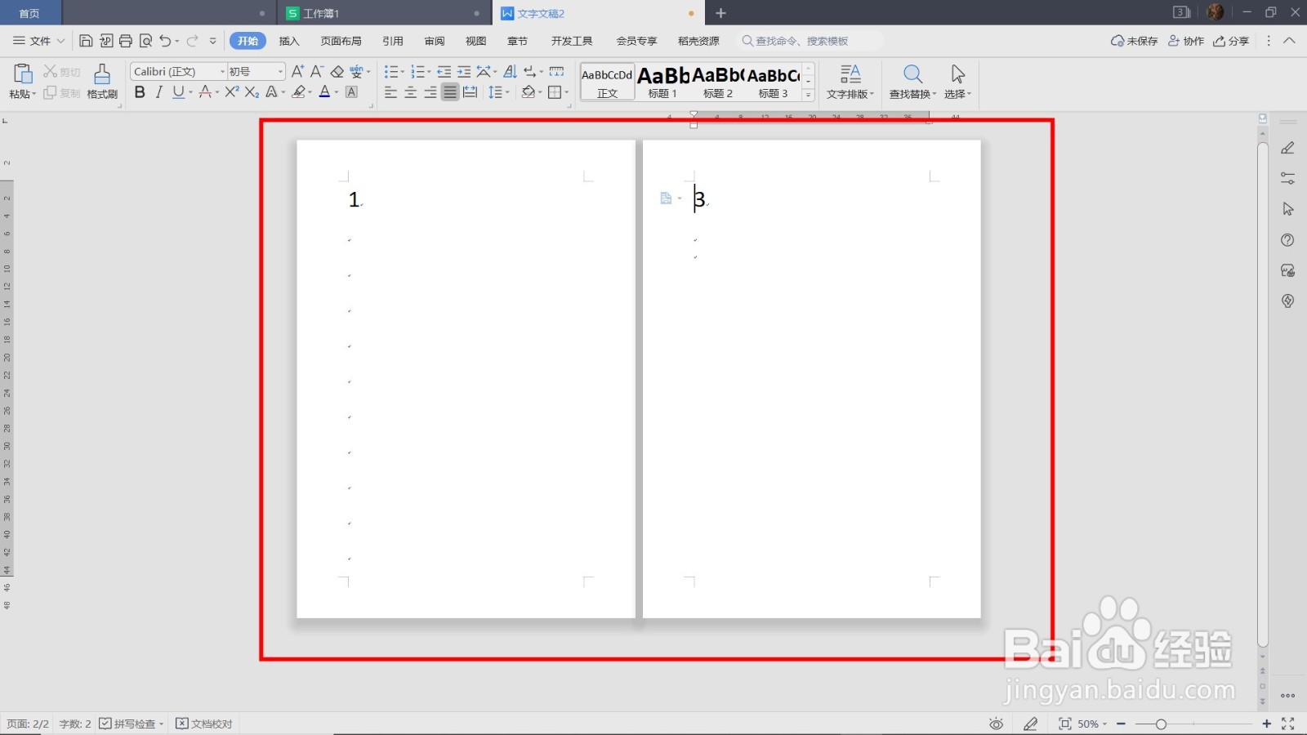Toggle the Spell check checkbox in status bar

(x=105, y=724)
